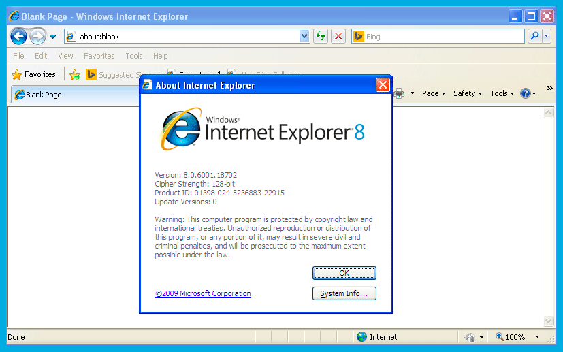Click the scrollbar up arrow

[x=548, y=113]
